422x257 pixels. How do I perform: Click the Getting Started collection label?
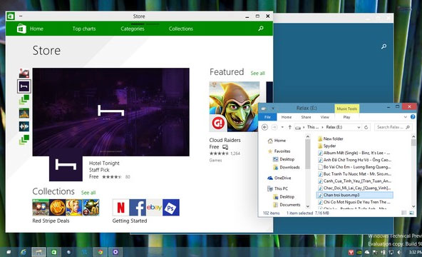[x=130, y=221]
